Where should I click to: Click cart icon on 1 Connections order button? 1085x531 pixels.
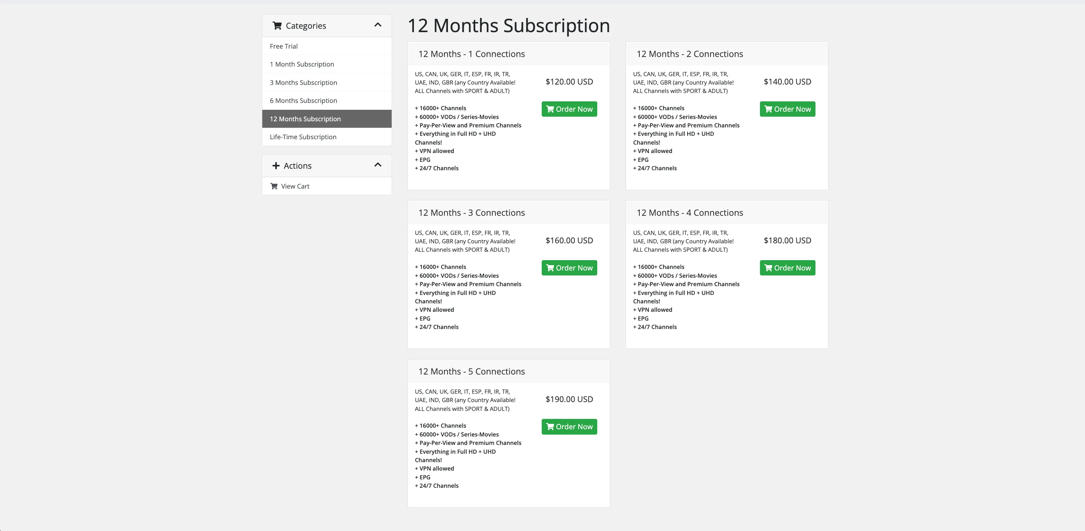(550, 109)
